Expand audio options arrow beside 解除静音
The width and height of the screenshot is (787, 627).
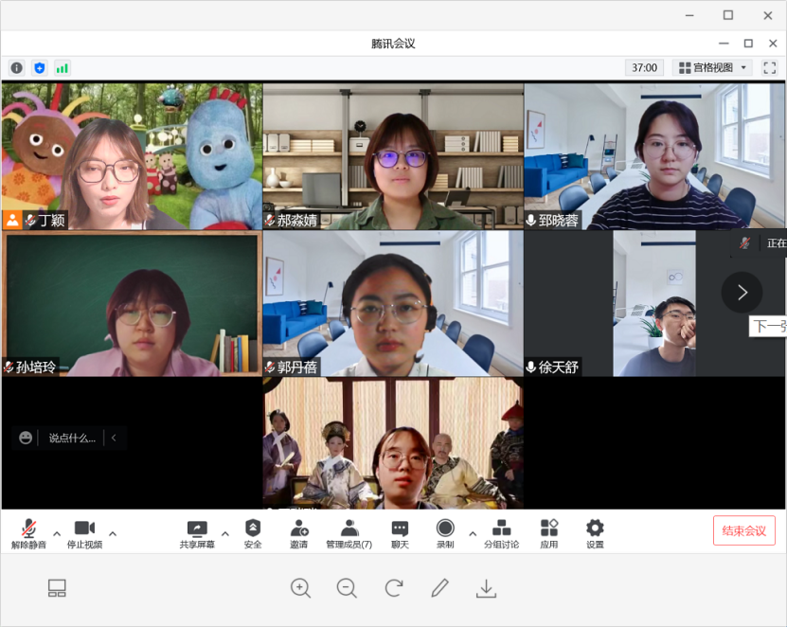[x=57, y=533]
